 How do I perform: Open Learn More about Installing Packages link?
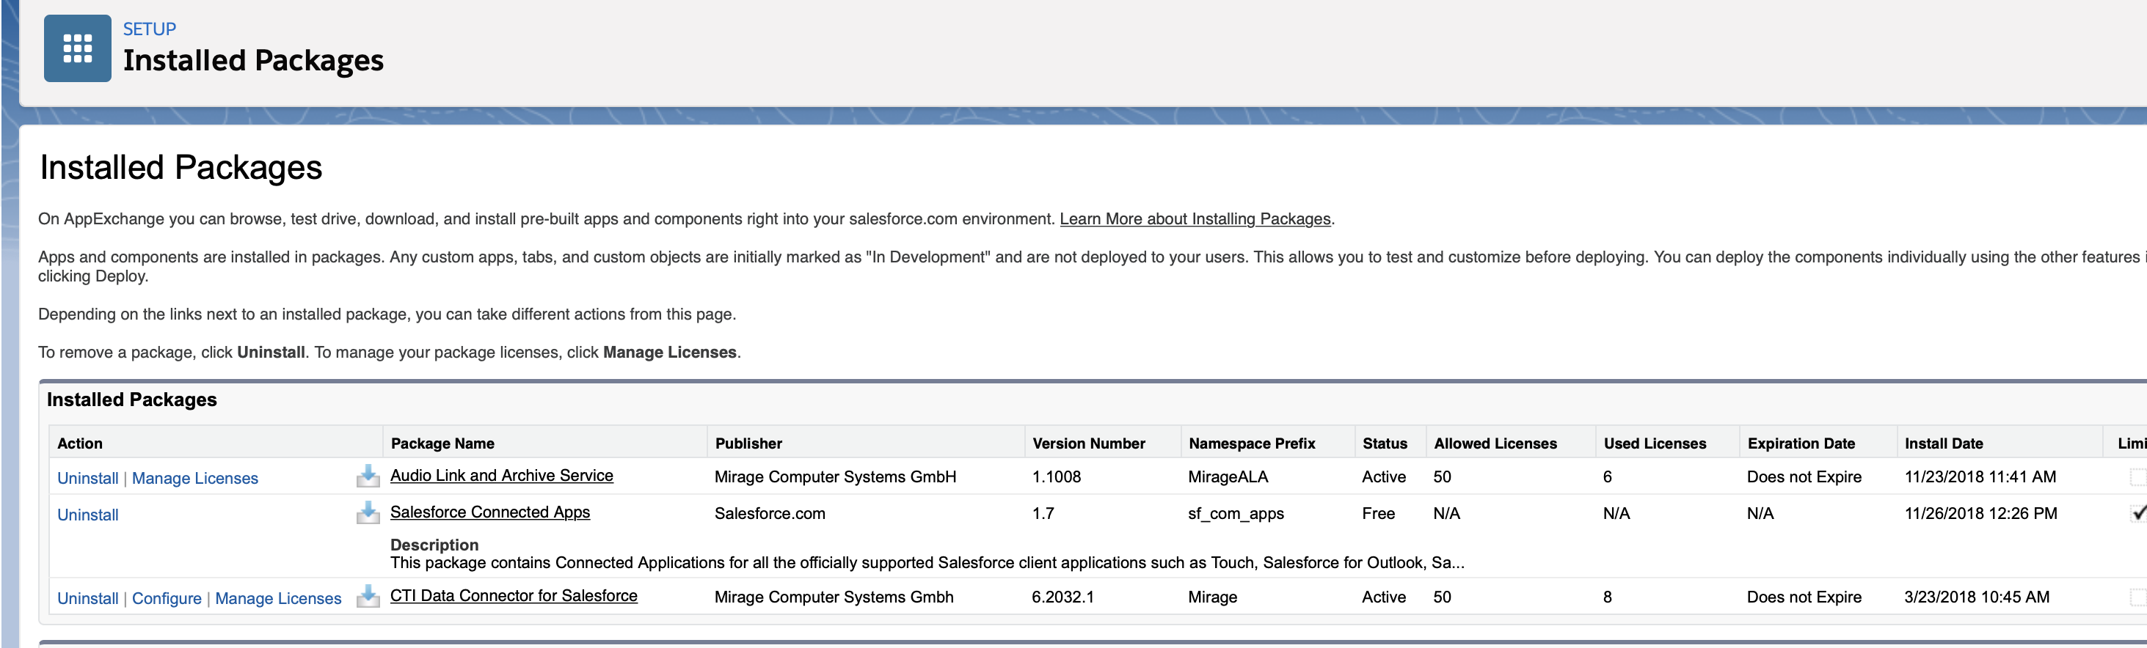tap(1195, 219)
